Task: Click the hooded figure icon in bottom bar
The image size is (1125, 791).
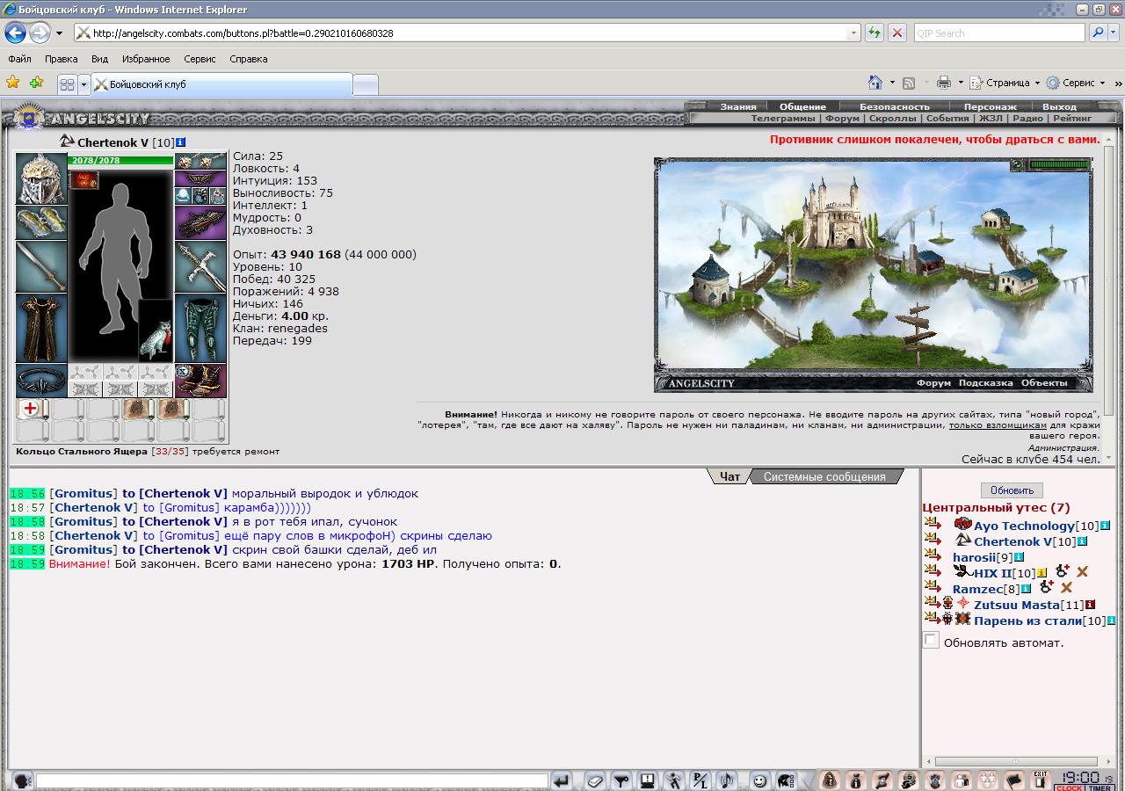Action: pos(829,780)
